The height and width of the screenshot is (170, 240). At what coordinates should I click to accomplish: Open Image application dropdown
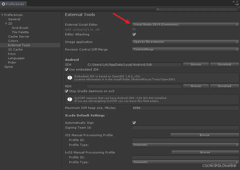pyautogui.click(x=185, y=42)
